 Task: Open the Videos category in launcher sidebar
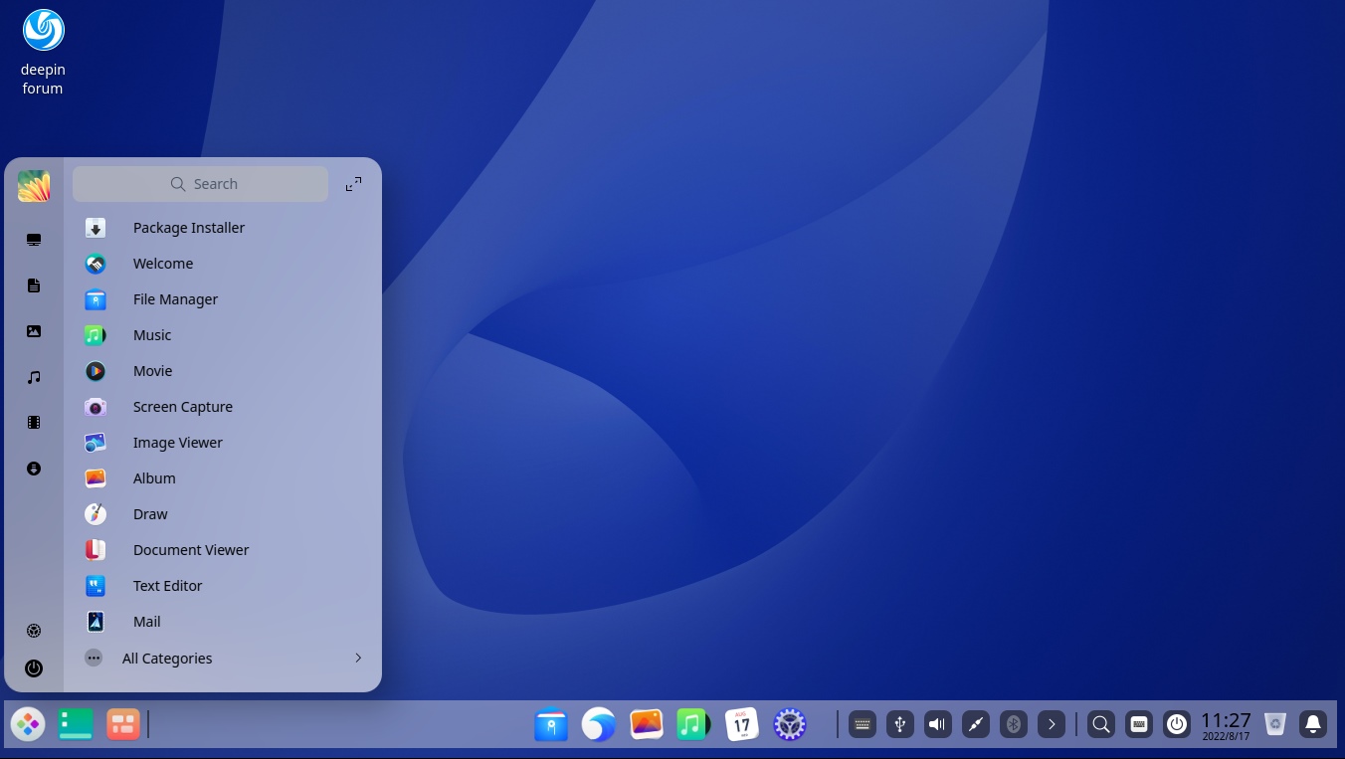34,422
